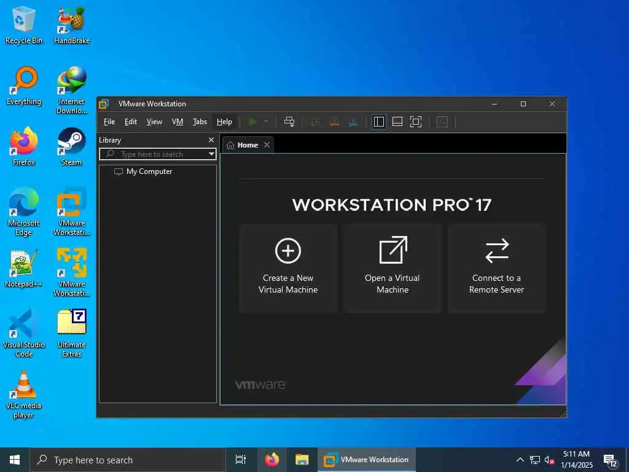Show hidden system tray icons
Viewport: 629px width, 472px height.
(x=520, y=460)
